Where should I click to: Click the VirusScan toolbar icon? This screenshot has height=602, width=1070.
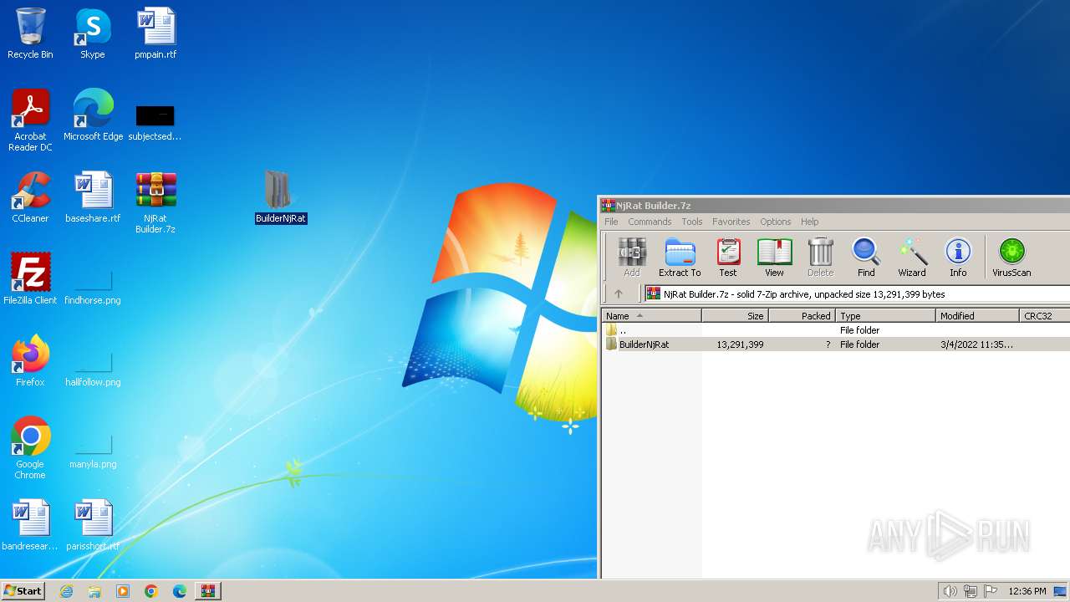(x=1011, y=257)
